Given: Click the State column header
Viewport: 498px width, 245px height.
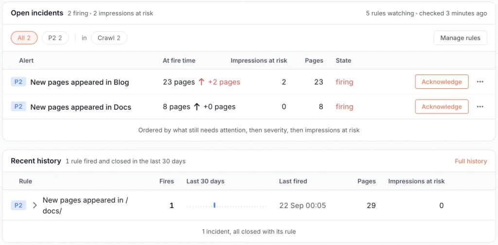Looking at the screenshot, I should [x=343, y=61].
